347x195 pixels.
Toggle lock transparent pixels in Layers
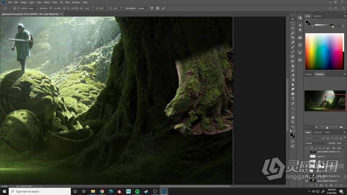click(312, 148)
